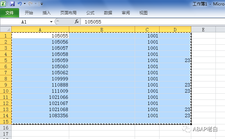The image size is (225, 139).
Task: Select cell containing 105056
Action: pyautogui.click(x=40, y=42)
